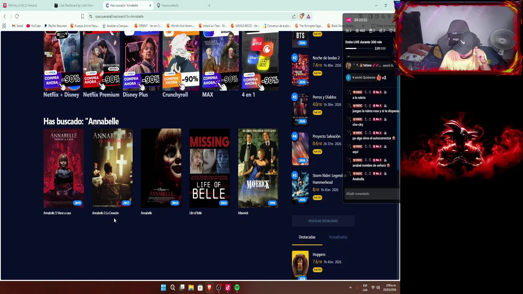Open the apps grid icon in the bookmarks bar
The height and width of the screenshot is (294, 523).
point(4,26)
